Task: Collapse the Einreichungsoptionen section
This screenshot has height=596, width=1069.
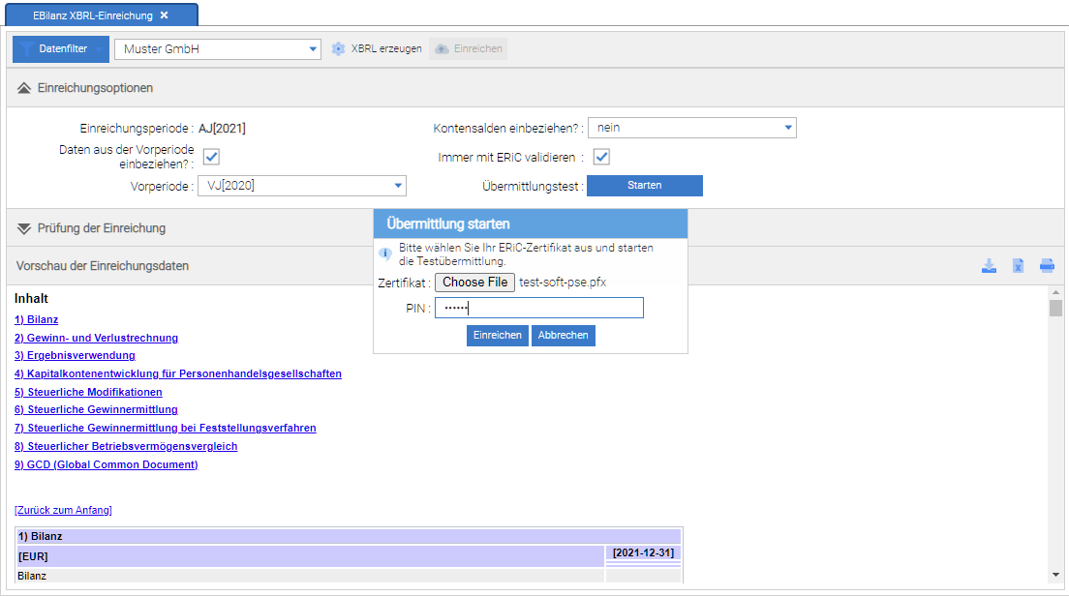Action: [x=24, y=88]
